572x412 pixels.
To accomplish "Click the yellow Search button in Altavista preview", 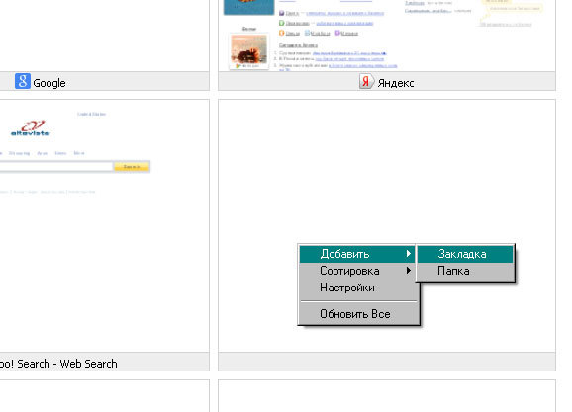I will 132,167.
